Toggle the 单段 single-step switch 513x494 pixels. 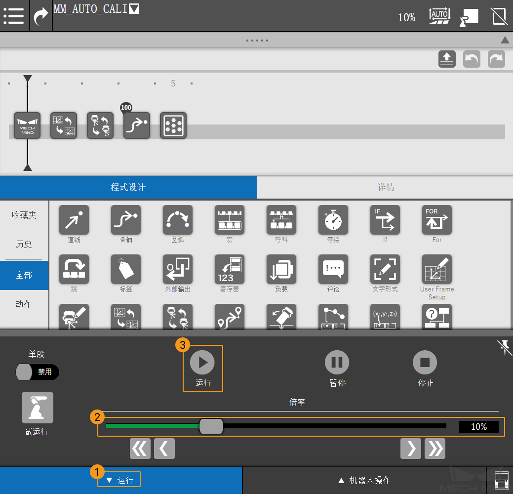[x=38, y=372]
